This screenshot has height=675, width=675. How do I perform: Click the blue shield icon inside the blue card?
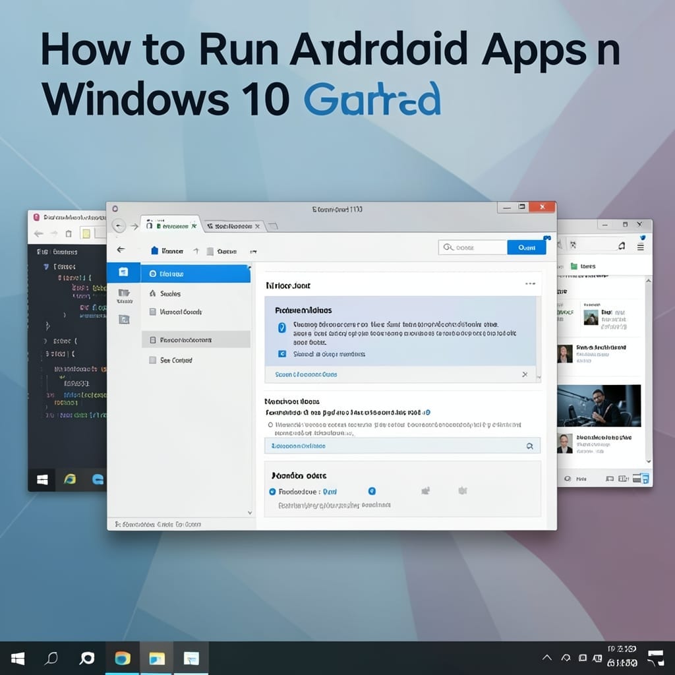tap(282, 328)
